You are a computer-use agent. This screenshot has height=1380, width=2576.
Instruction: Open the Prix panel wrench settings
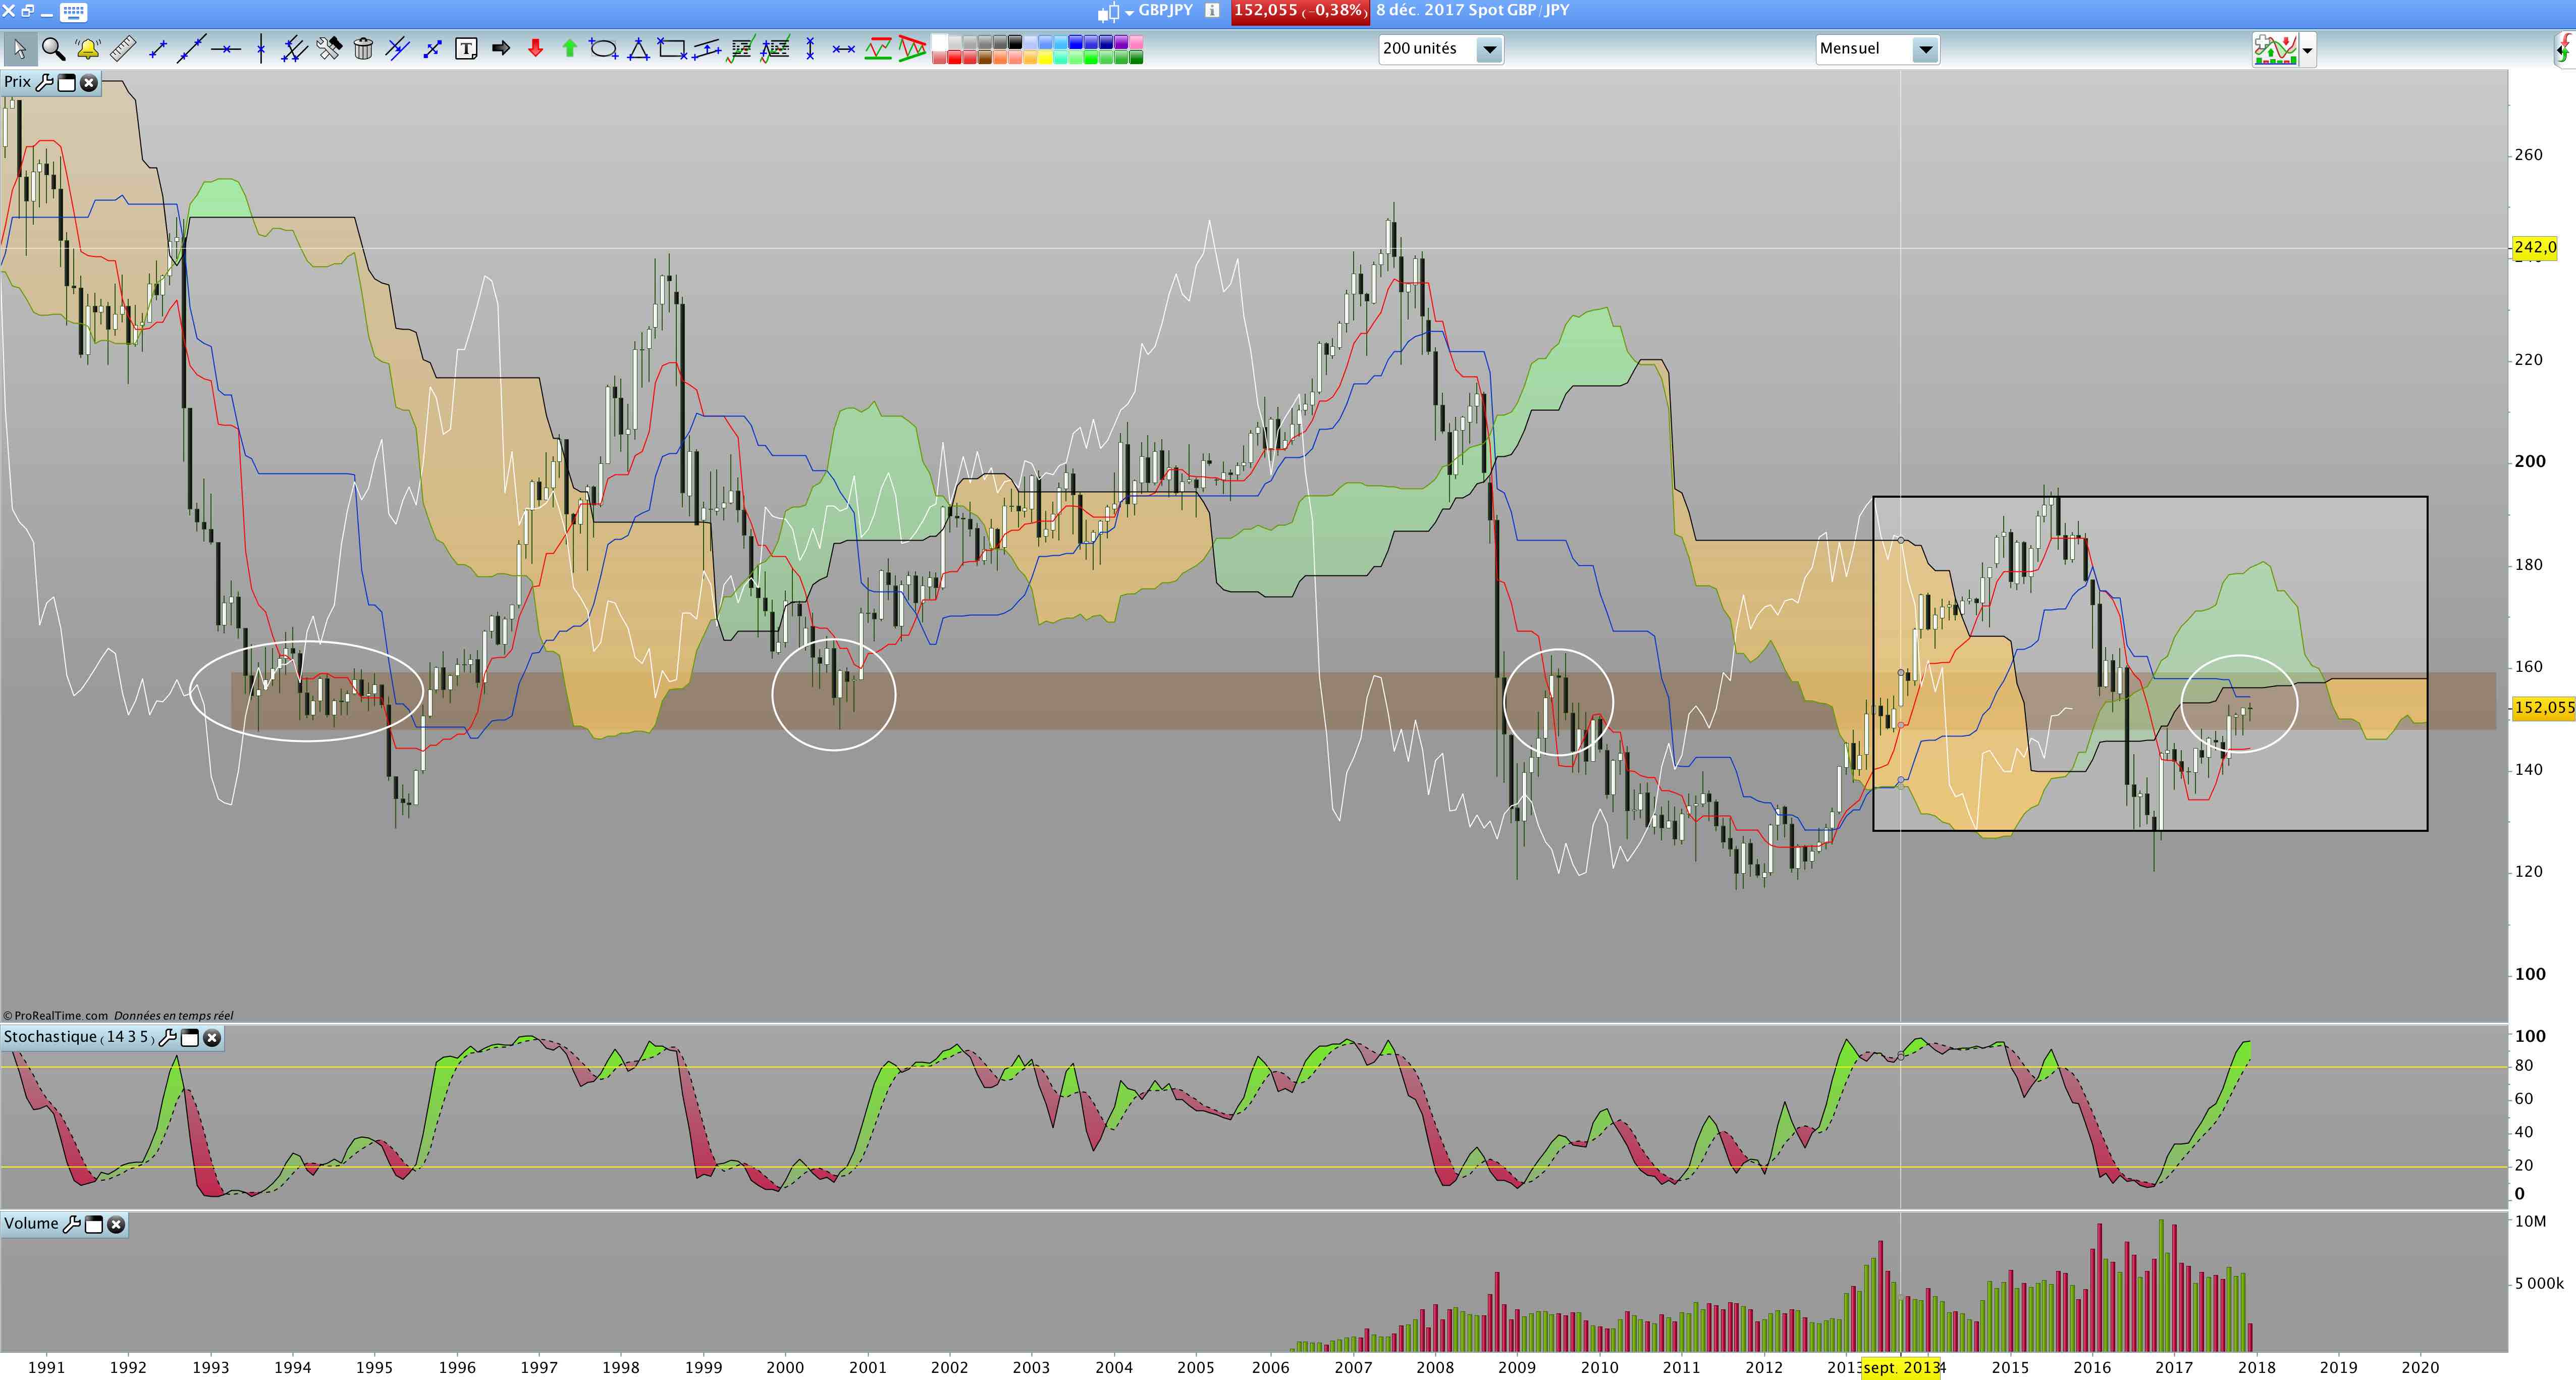[44, 82]
